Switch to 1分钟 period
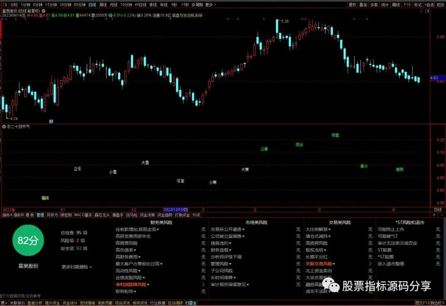The height and width of the screenshot is (306, 446). 25,5
